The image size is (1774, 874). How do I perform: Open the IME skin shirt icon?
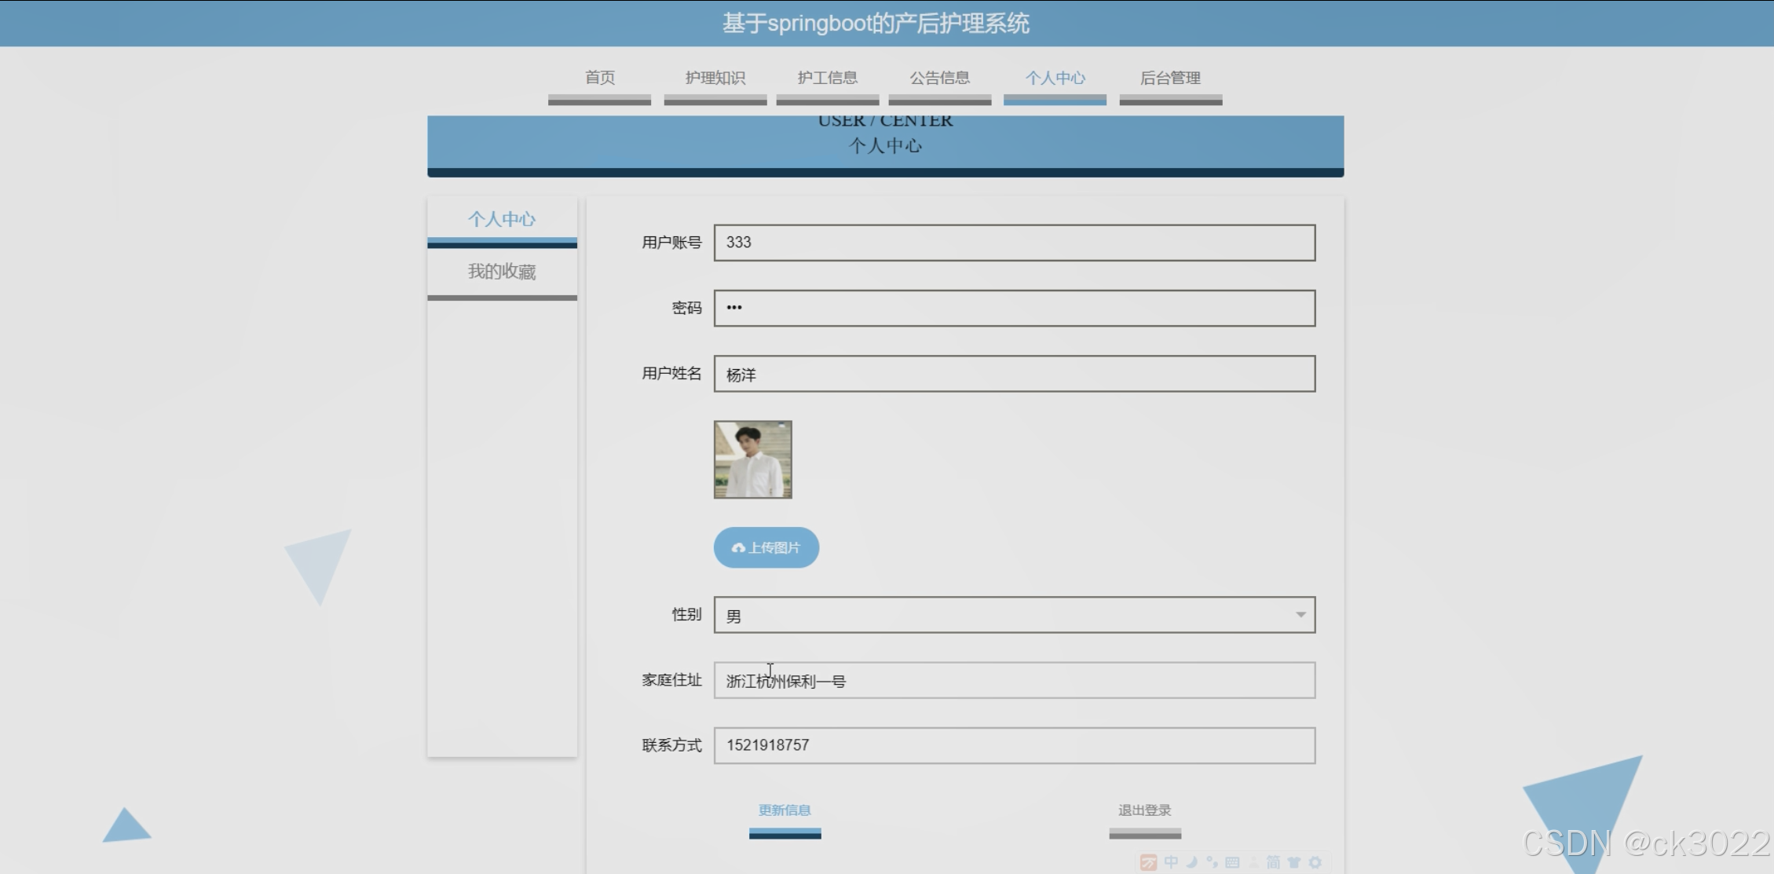click(x=1294, y=862)
